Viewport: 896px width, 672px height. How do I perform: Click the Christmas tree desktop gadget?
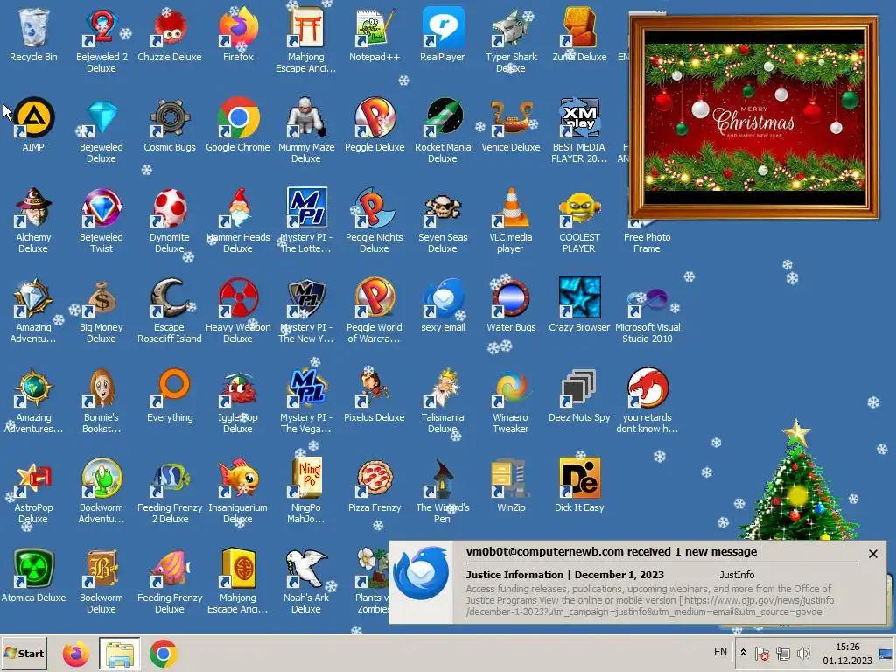(797, 480)
